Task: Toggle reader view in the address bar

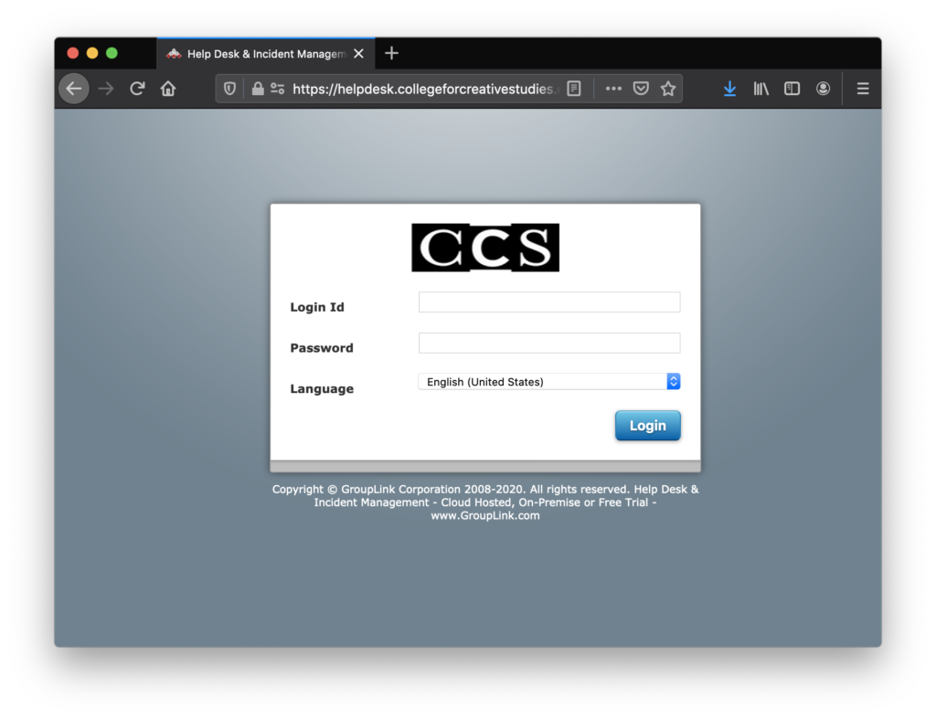Action: 574,89
